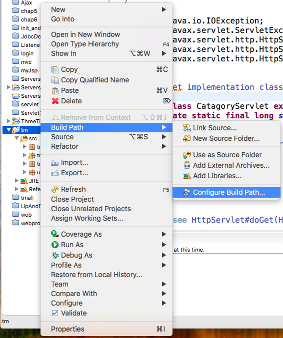Viewport: 283px width, 338px height.
Task: Select Go Into from context menu
Action: click(x=106, y=19)
